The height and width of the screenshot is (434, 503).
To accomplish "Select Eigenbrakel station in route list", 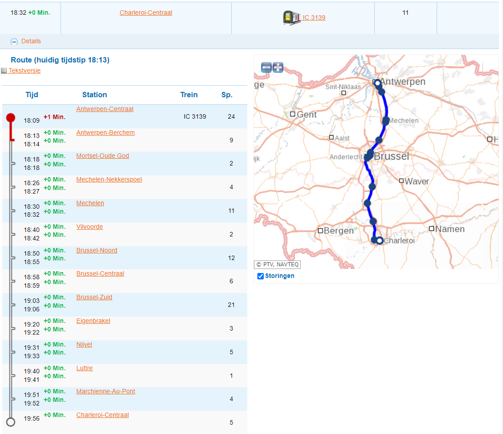I will point(93,321).
